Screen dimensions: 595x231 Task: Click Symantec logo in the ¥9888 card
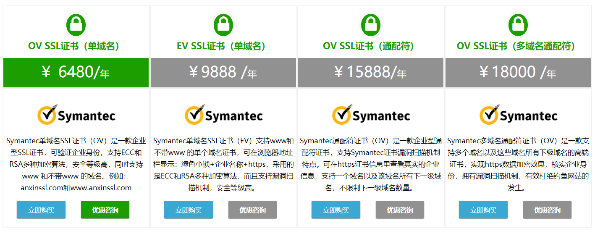pos(223,115)
